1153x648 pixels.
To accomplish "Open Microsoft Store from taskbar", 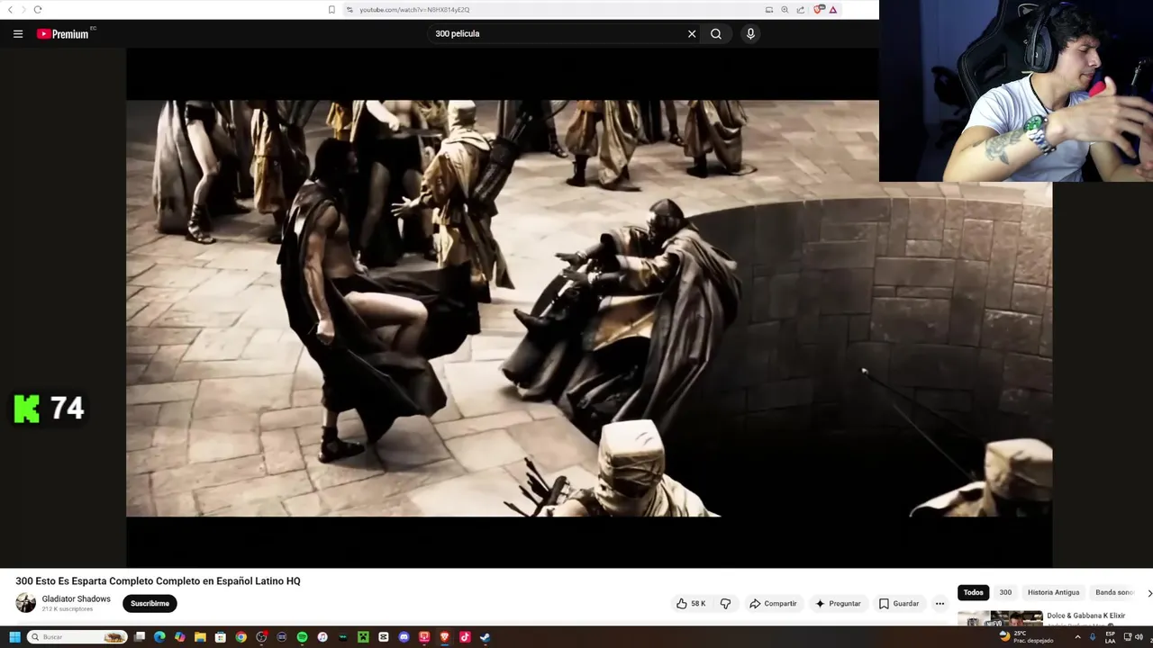I will click(x=220, y=637).
